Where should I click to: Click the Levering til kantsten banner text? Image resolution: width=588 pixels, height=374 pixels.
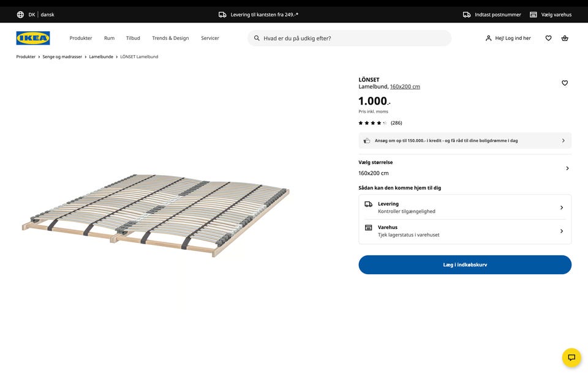[x=265, y=15]
